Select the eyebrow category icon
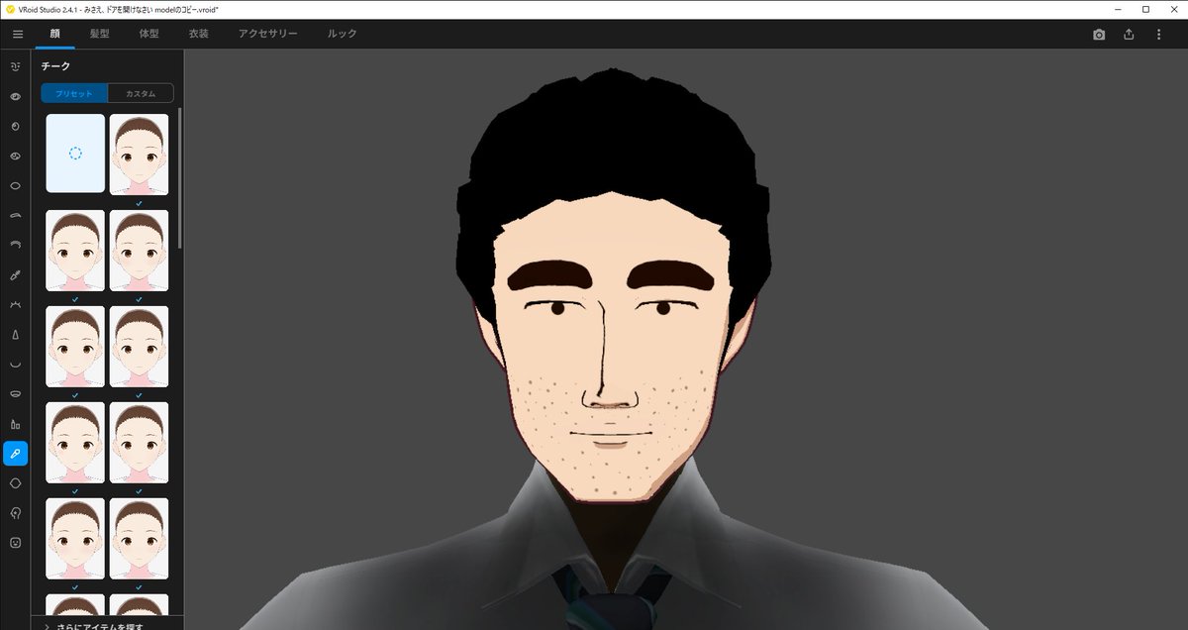Viewport: 1188px width, 630px height. [15, 215]
